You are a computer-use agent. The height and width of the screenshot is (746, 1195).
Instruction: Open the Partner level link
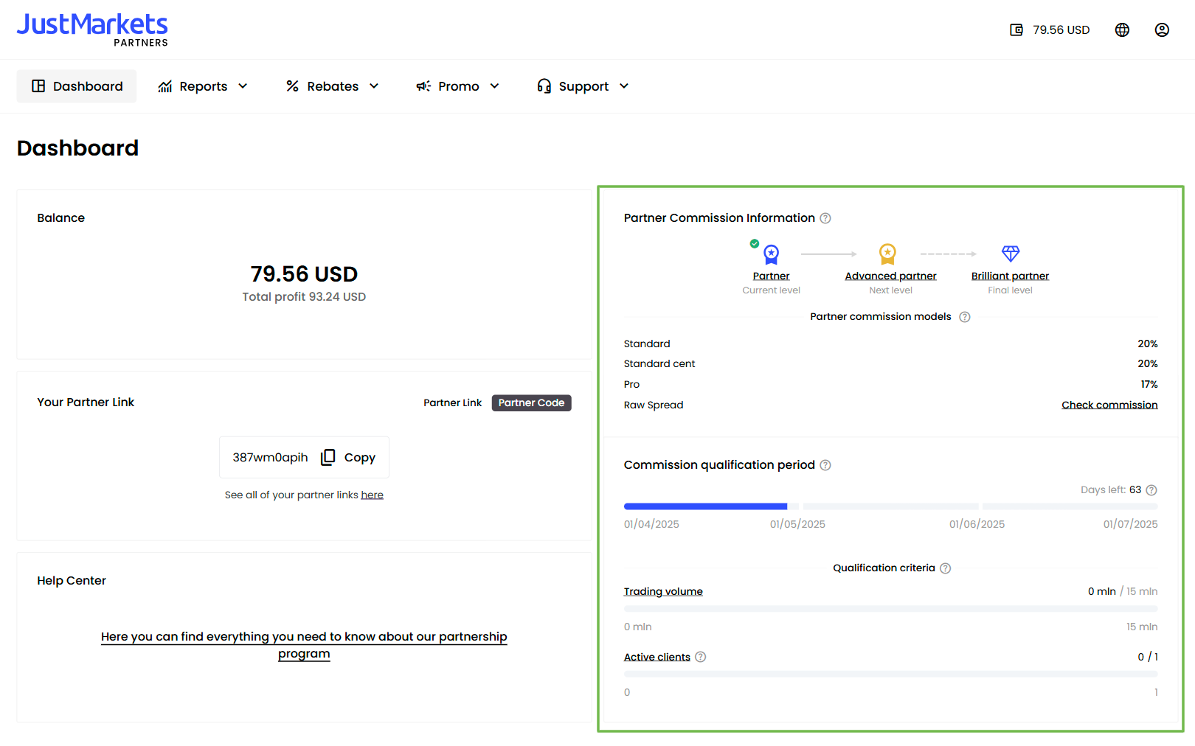point(771,276)
